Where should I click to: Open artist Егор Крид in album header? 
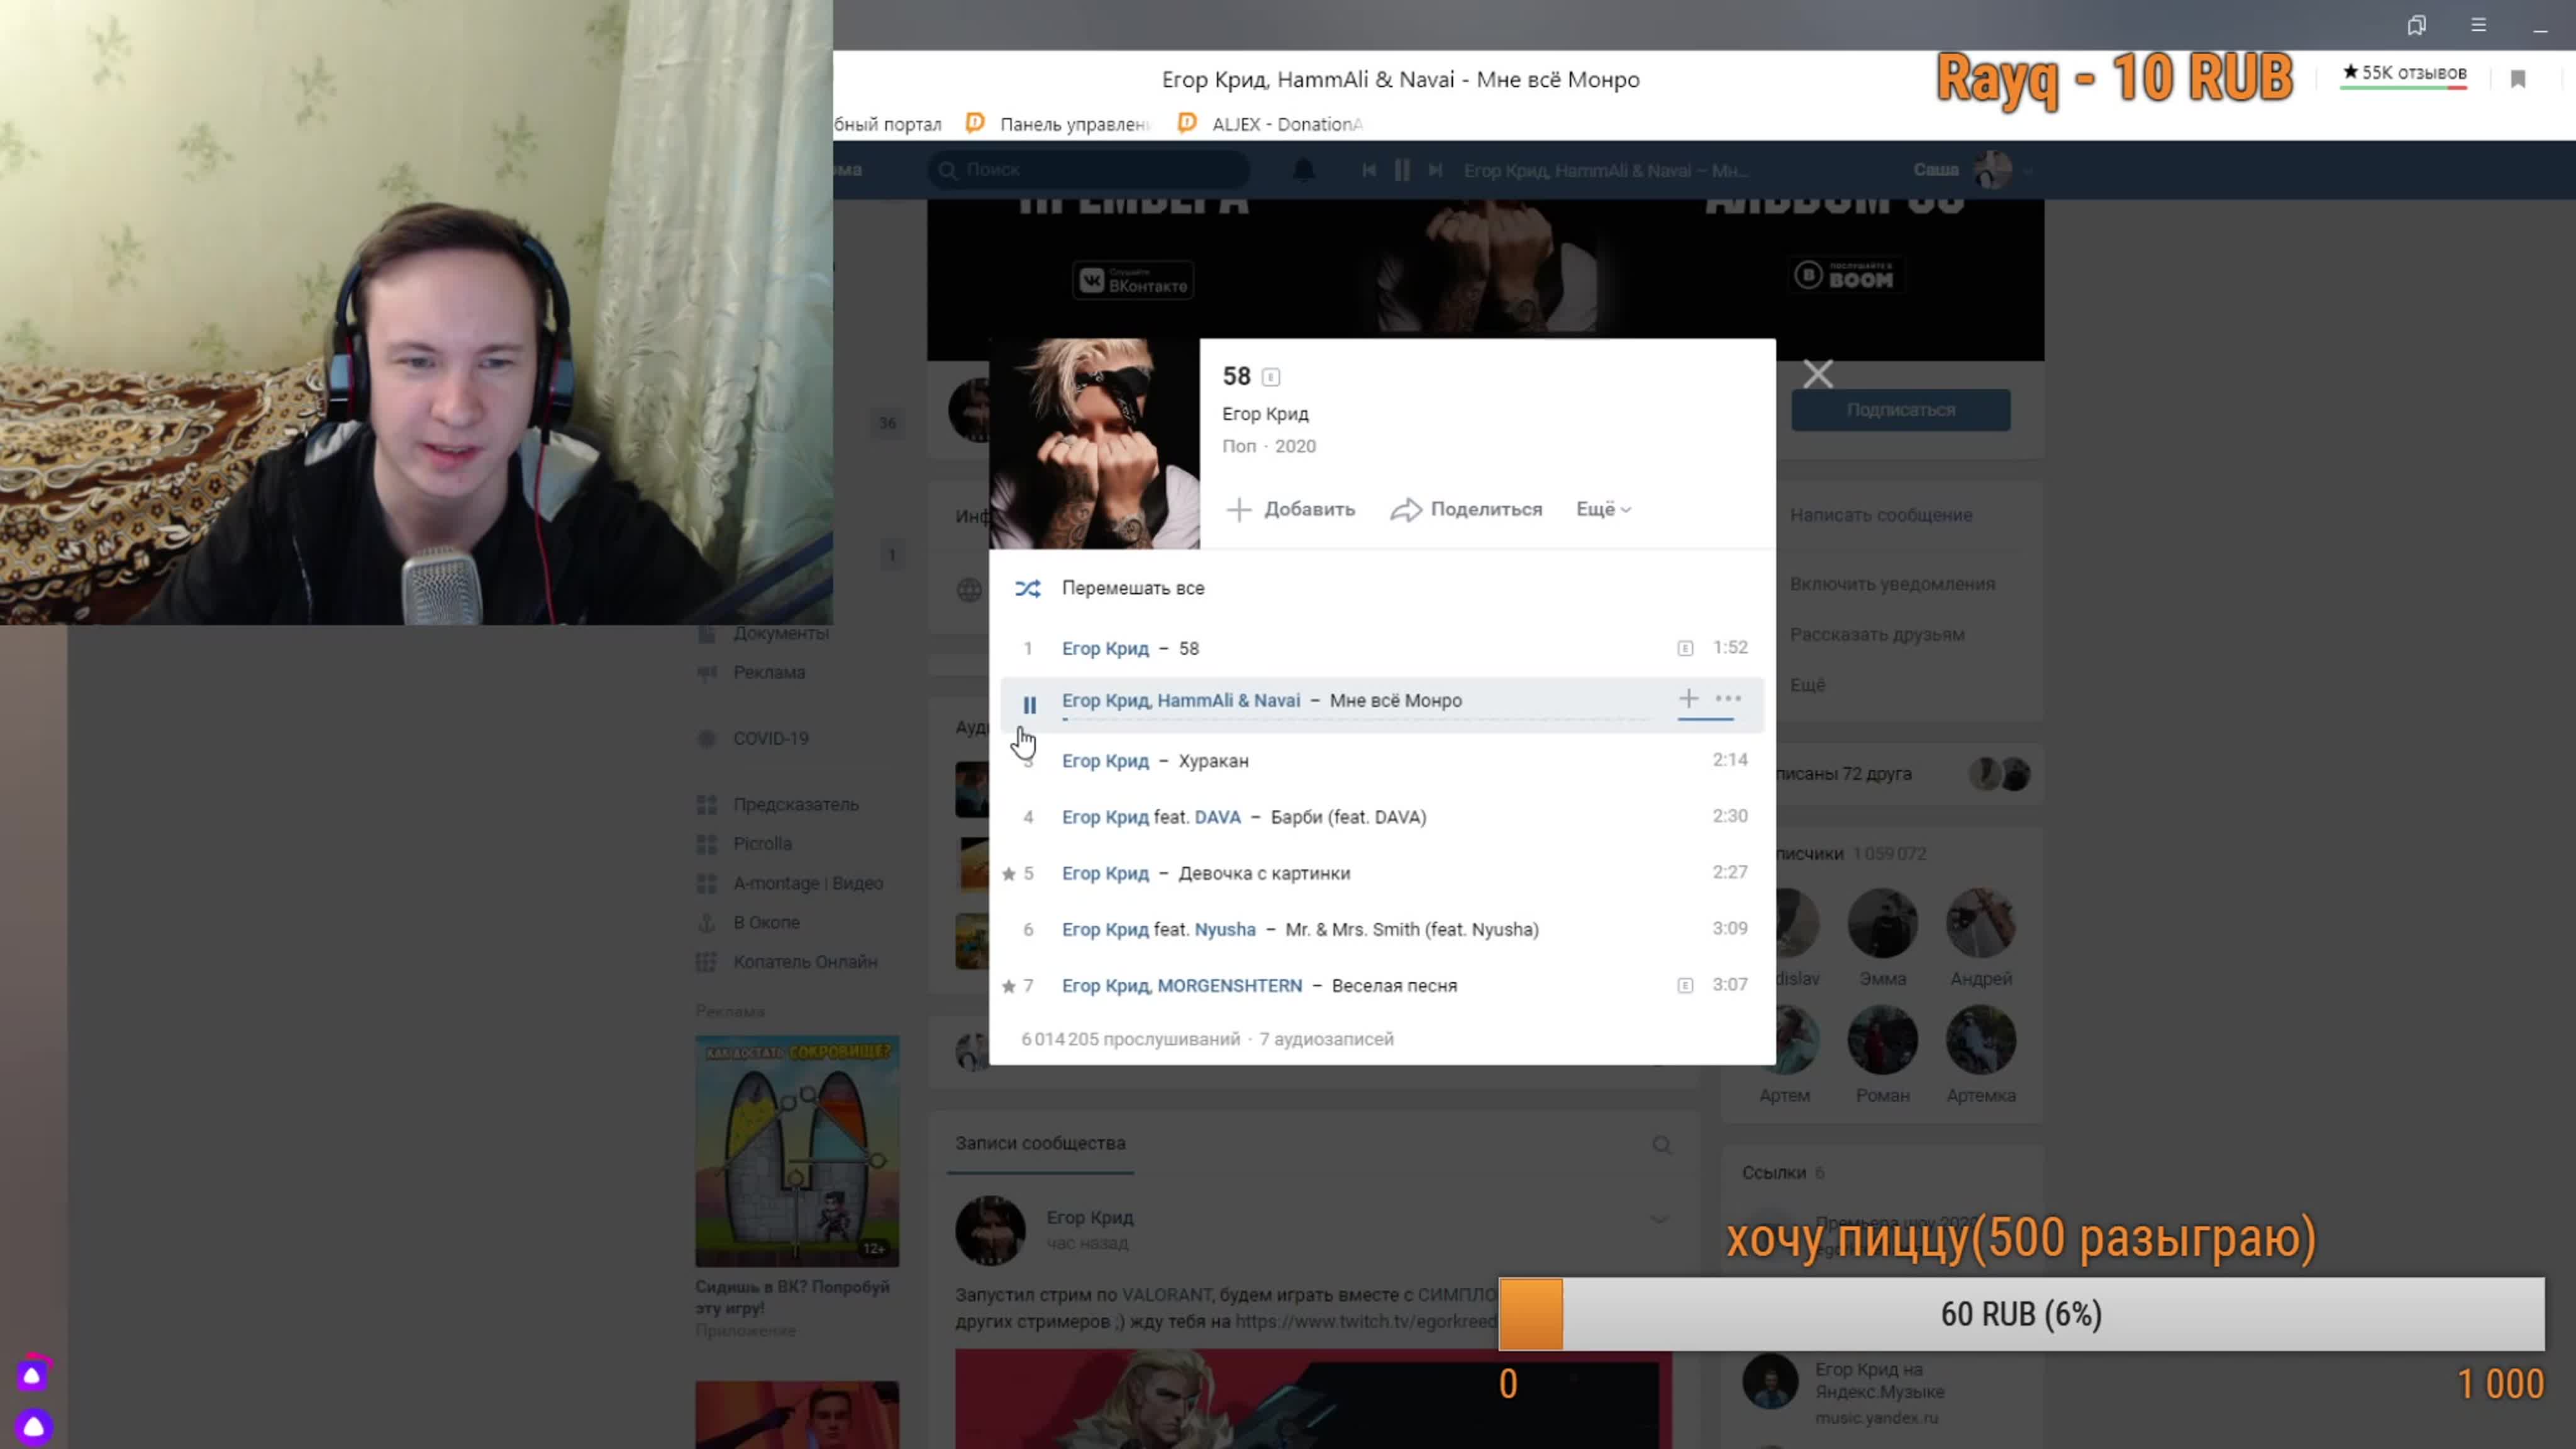point(1265,414)
